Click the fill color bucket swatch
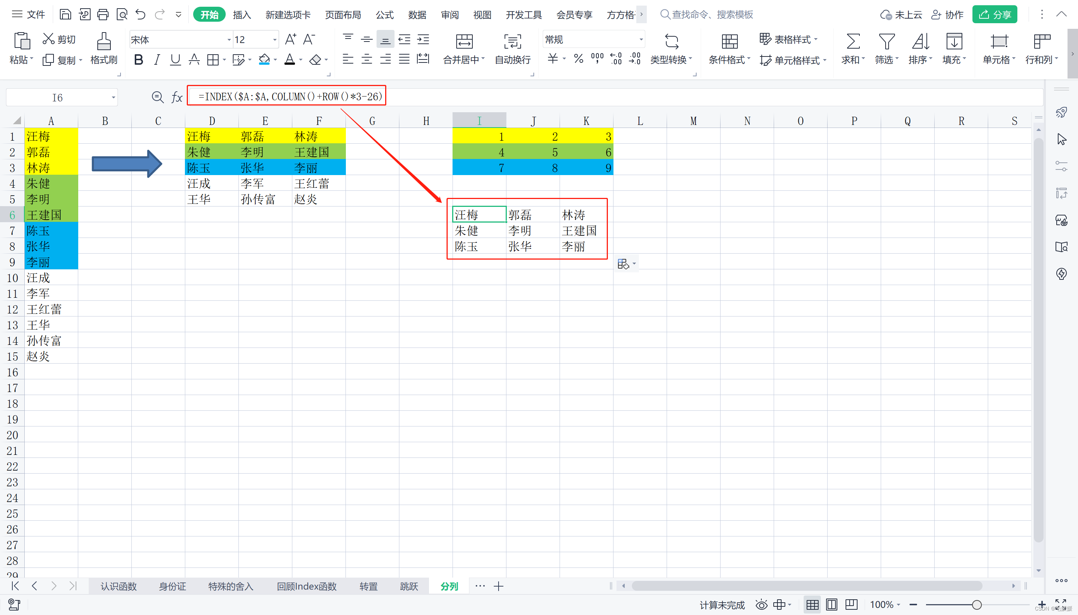Image resolution: width=1078 pixels, height=615 pixels. (264, 60)
